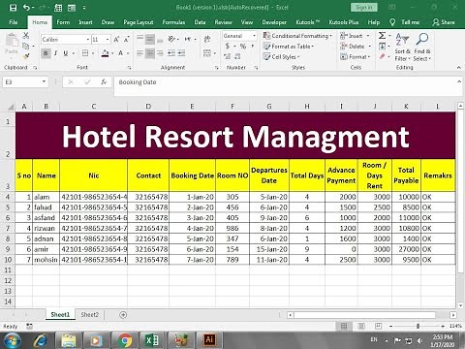This screenshot has width=465, height=349.
Task: Switch to Page Break Preview in status bar
Action: click(x=379, y=326)
